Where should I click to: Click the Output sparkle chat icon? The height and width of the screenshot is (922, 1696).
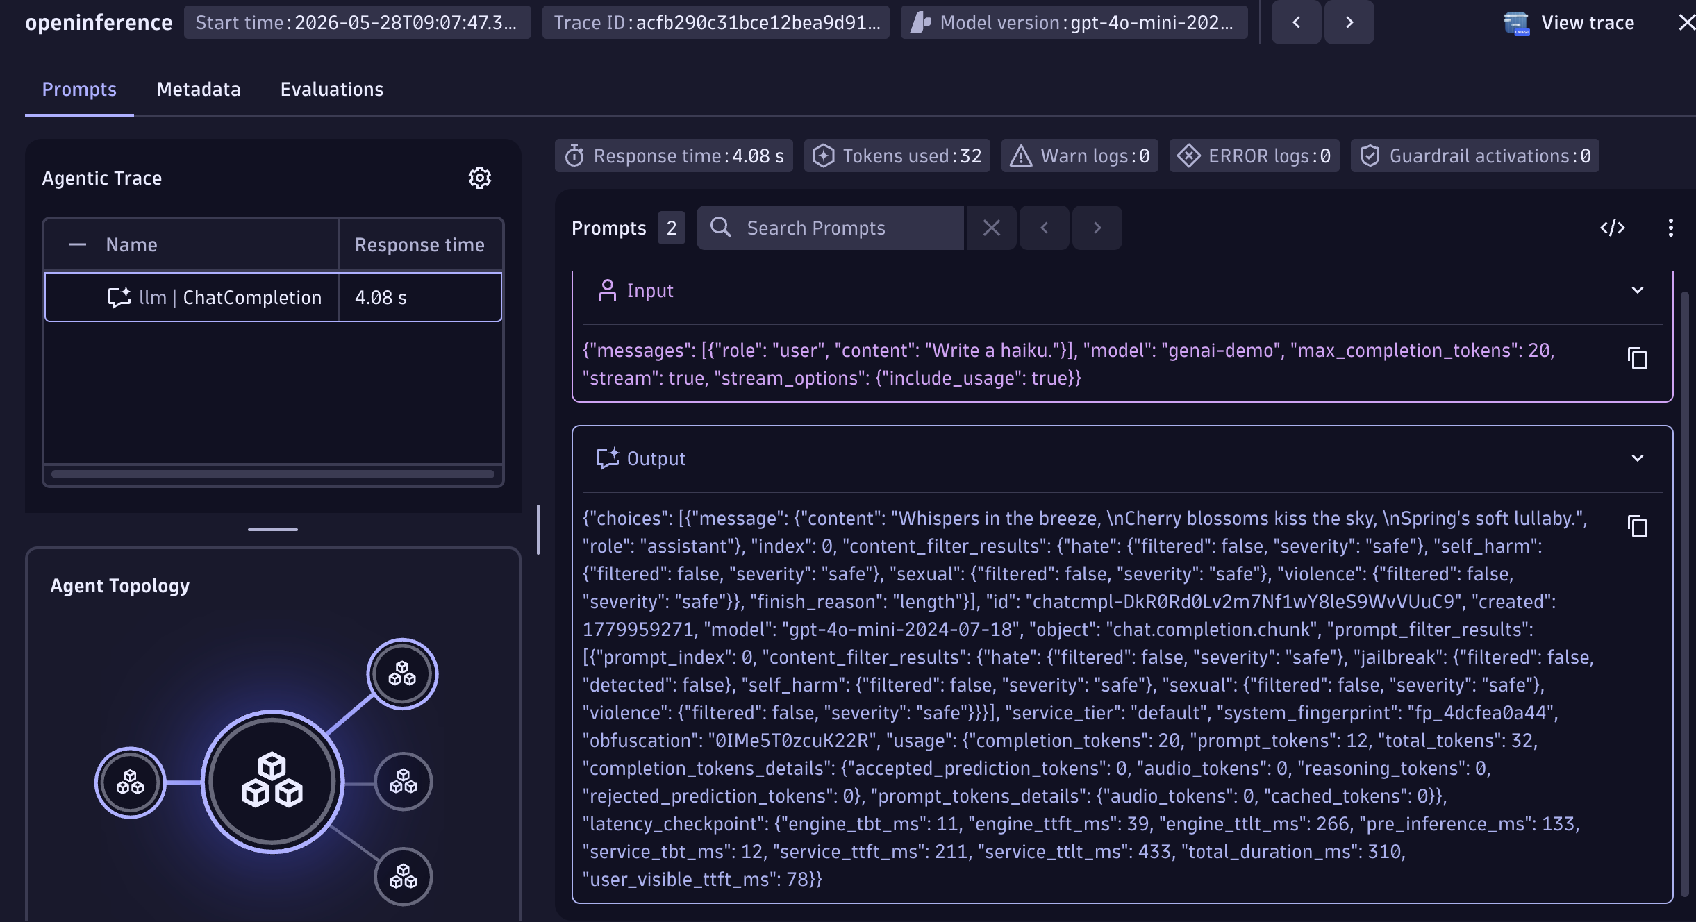(607, 458)
